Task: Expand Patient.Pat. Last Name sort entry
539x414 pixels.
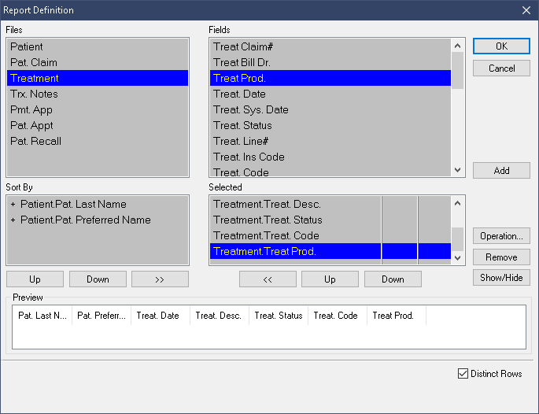Action: click(x=13, y=205)
